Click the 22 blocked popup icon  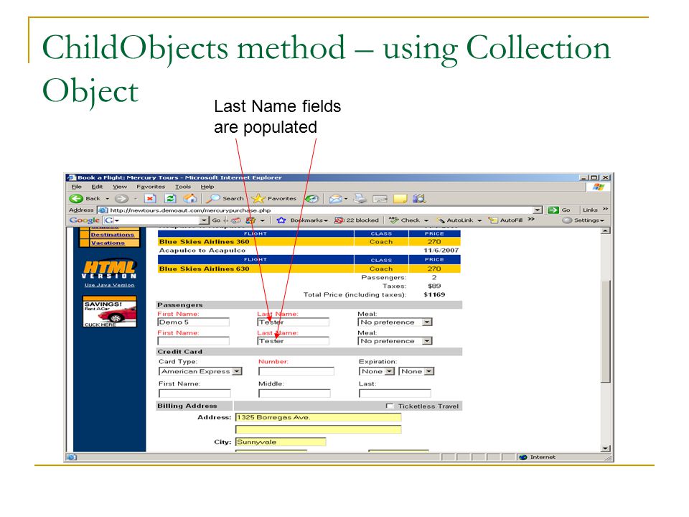pyautogui.click(x=357, y=220)
